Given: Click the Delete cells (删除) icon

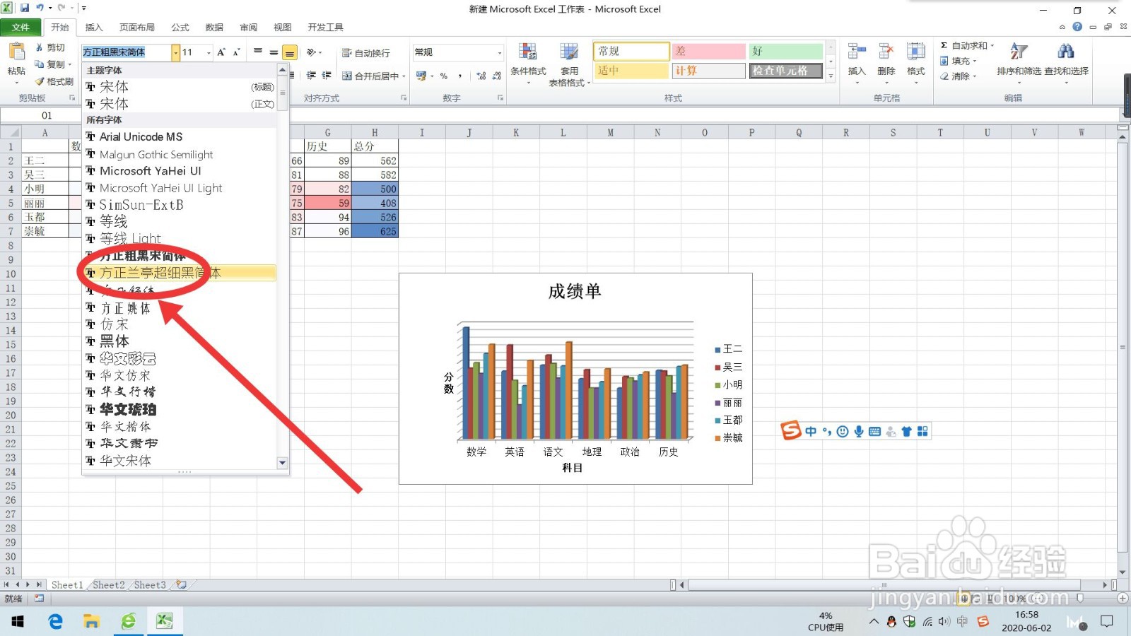Looking at the screenshot, I should [x=886, y=52].
